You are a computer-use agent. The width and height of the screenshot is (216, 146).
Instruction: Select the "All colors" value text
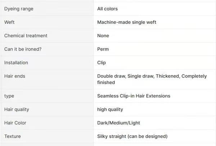tap(107, 9)
